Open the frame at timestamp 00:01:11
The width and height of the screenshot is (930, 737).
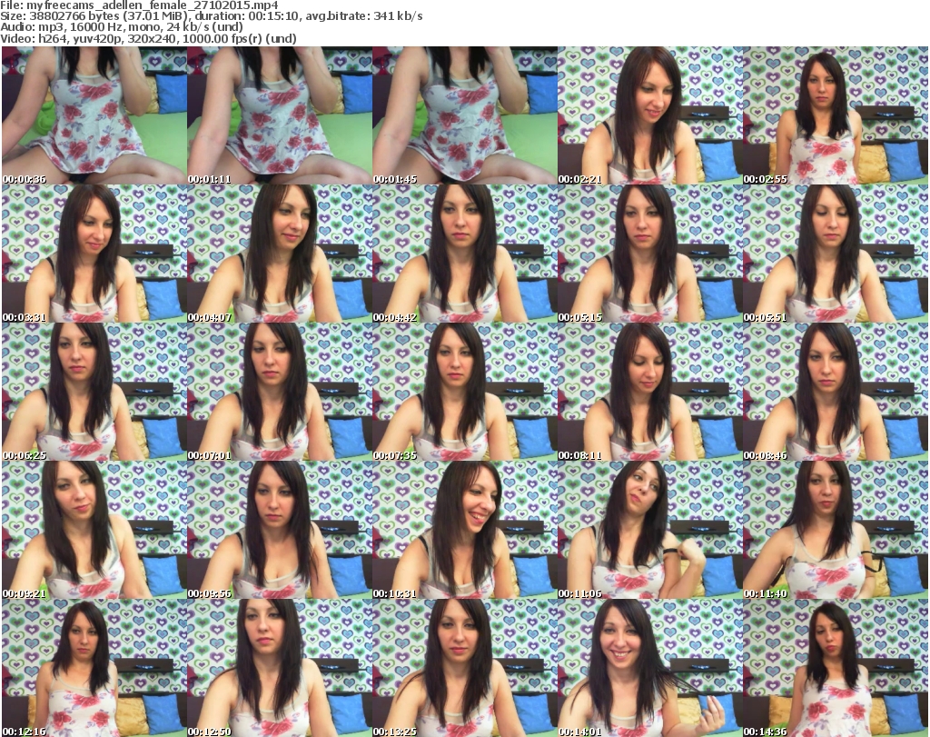tap(280, 115)
